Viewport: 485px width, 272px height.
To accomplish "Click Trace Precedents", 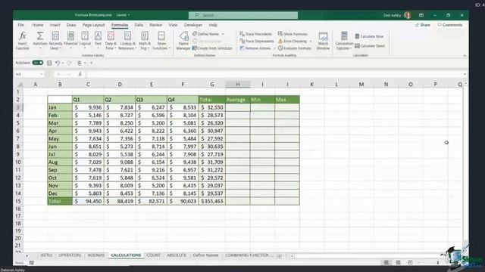I will [x=256, y=34].
